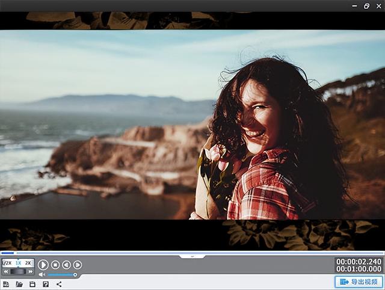Viewport: 385px width, 290px height.
Task: Collapse the panel using center expander handle
Action: point(192,256)
